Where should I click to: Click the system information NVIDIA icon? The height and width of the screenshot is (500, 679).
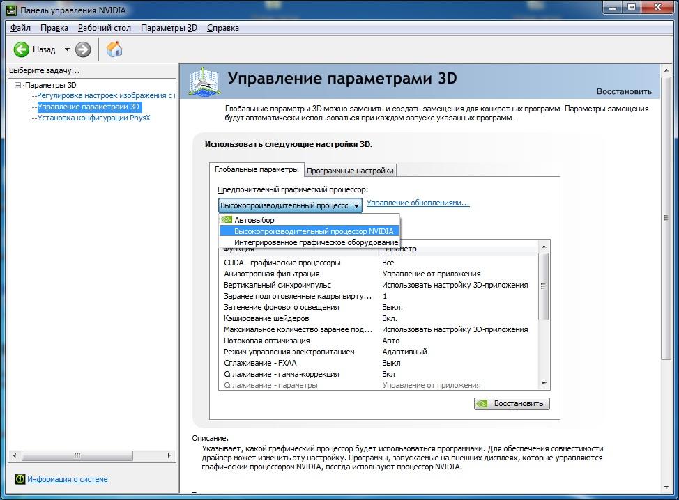pos(20,479)
